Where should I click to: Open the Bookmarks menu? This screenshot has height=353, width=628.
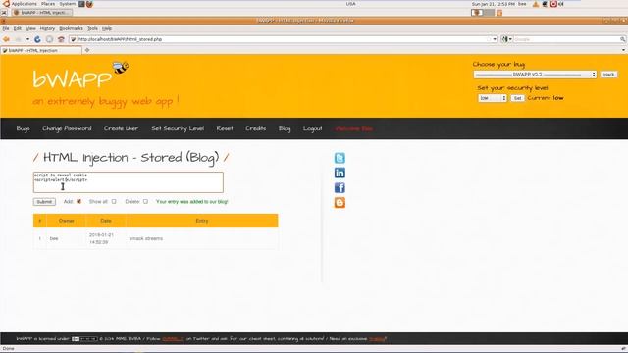[71, 28]
